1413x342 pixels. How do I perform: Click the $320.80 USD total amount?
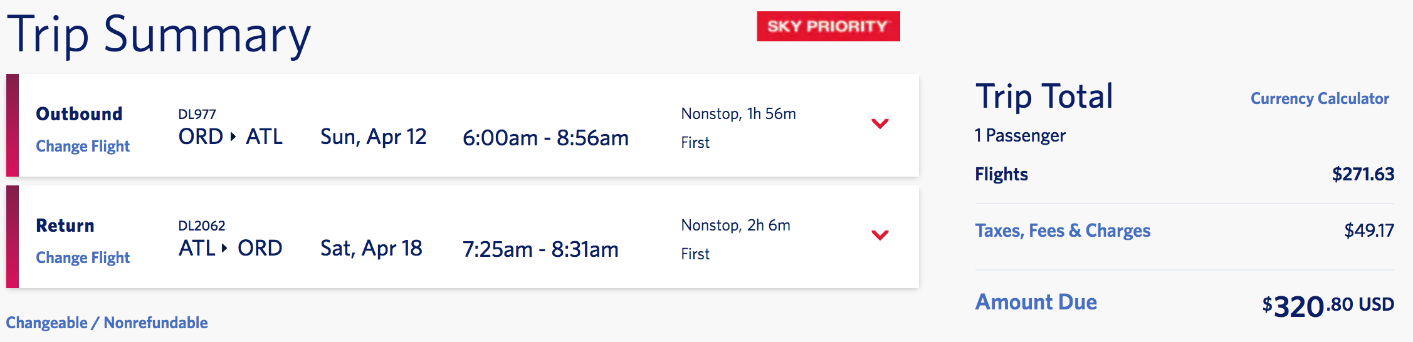coord(1328,306)
